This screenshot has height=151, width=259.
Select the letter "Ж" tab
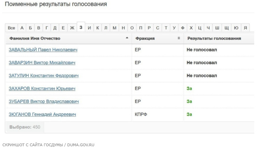(x=72, y=28)
